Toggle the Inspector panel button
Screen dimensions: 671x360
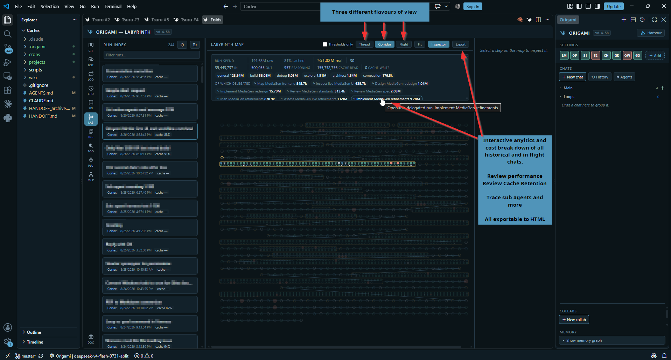coord(439,44)
